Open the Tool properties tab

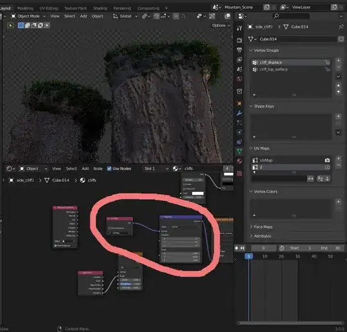239,28
